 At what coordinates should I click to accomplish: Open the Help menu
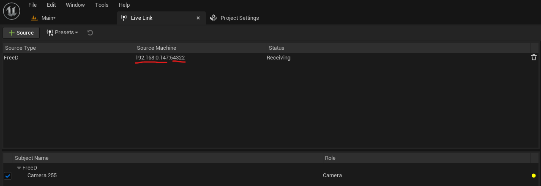124,5
